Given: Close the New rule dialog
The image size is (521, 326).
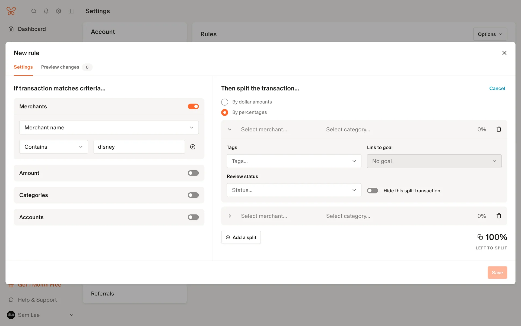Looking at the screenshot, I should click(504, 53).
